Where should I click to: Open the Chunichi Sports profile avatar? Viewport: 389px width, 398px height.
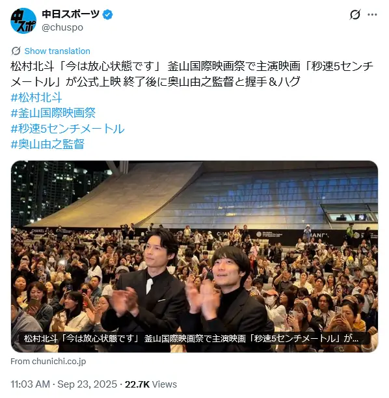pyautogui.click(x=23, y=21)
